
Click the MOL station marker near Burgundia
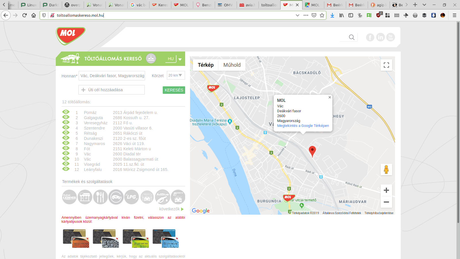click(x=289, y=198)
